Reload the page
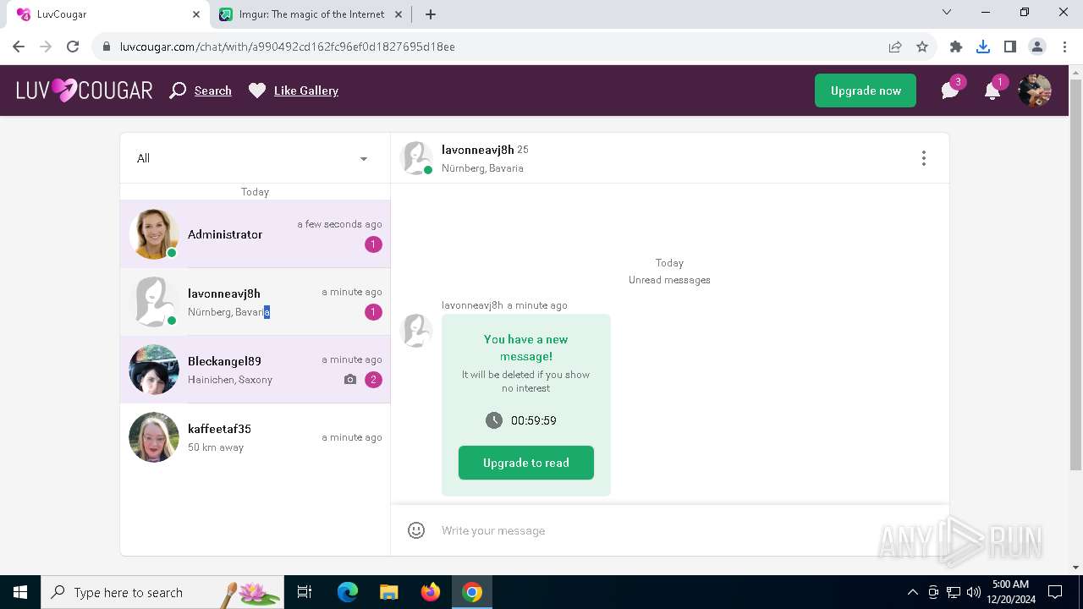This screenshot has height=609, width=1083. coord(73,47)
